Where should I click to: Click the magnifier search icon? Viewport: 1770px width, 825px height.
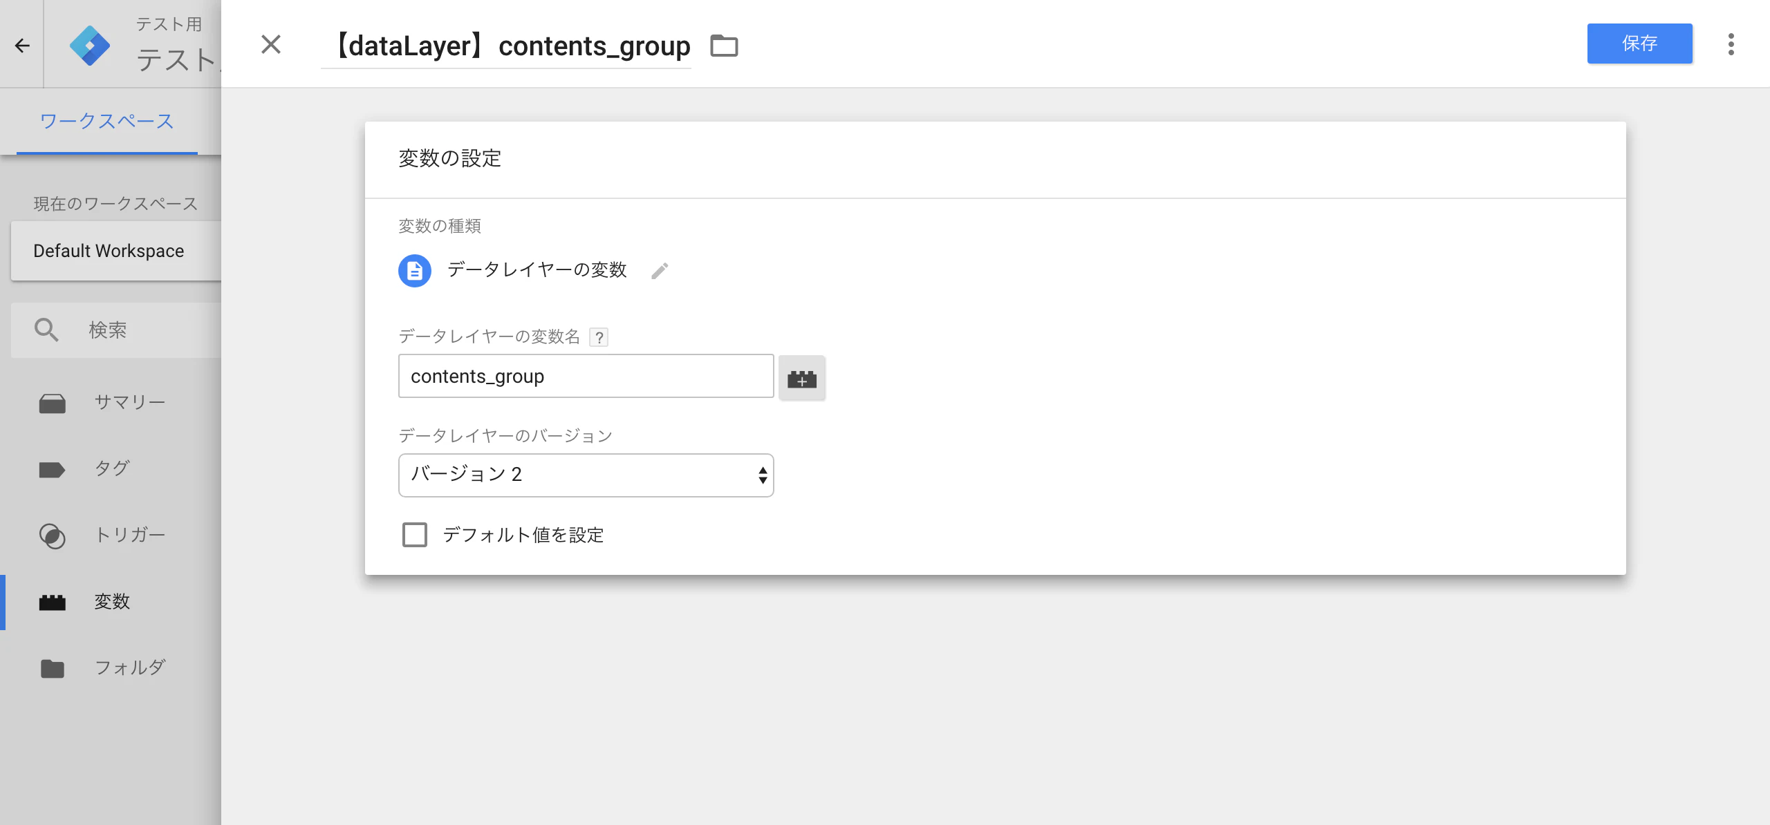coord(46,330)
